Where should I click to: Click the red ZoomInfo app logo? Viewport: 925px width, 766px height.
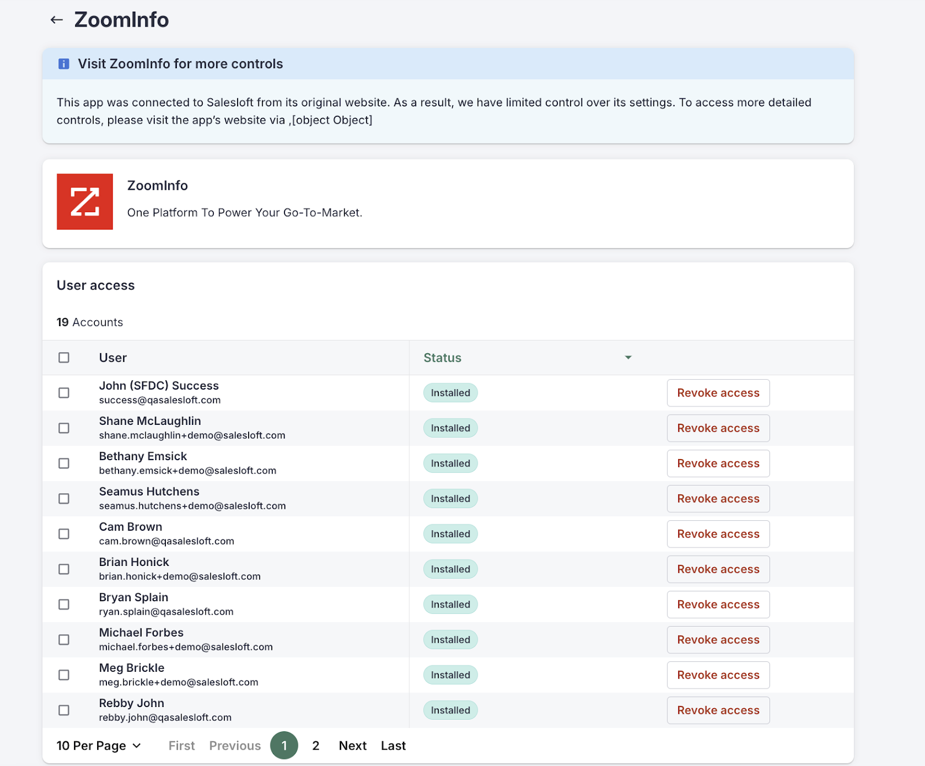85,202
